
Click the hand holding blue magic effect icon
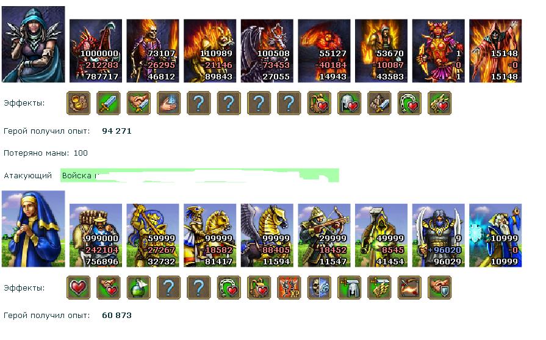coord(168,103)
